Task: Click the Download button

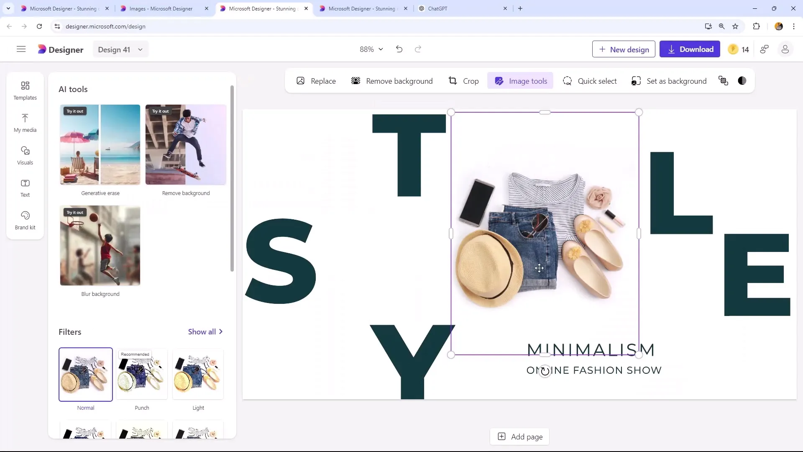Action: 690,49
